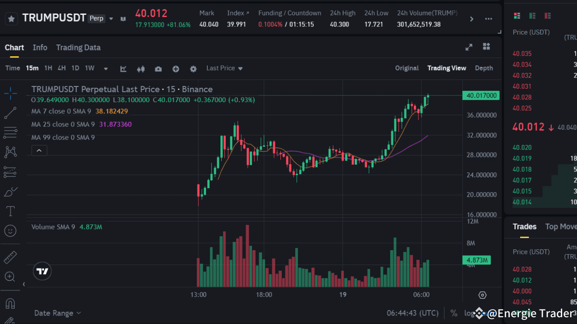Click the MA 99 indicator legend line
The image size is (577, 324).
63,137
